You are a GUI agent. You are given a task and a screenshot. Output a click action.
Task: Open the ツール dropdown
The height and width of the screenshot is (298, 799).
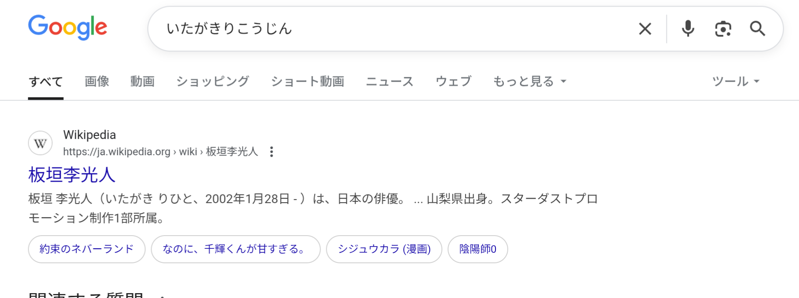point(736,81)
